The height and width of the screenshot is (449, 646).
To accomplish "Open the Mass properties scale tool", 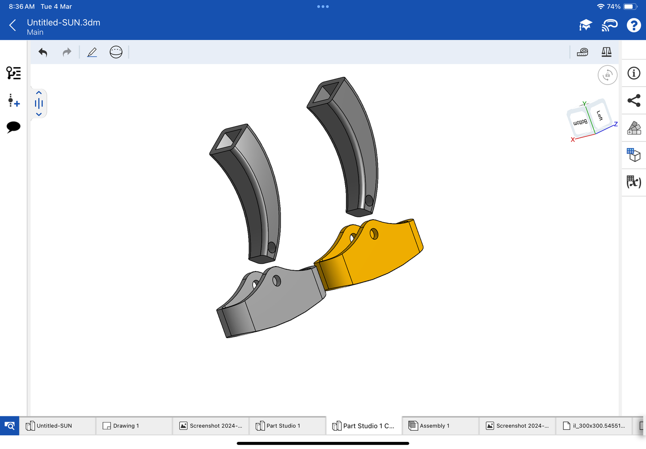I will pyautogui.click(x=606, y=52).
